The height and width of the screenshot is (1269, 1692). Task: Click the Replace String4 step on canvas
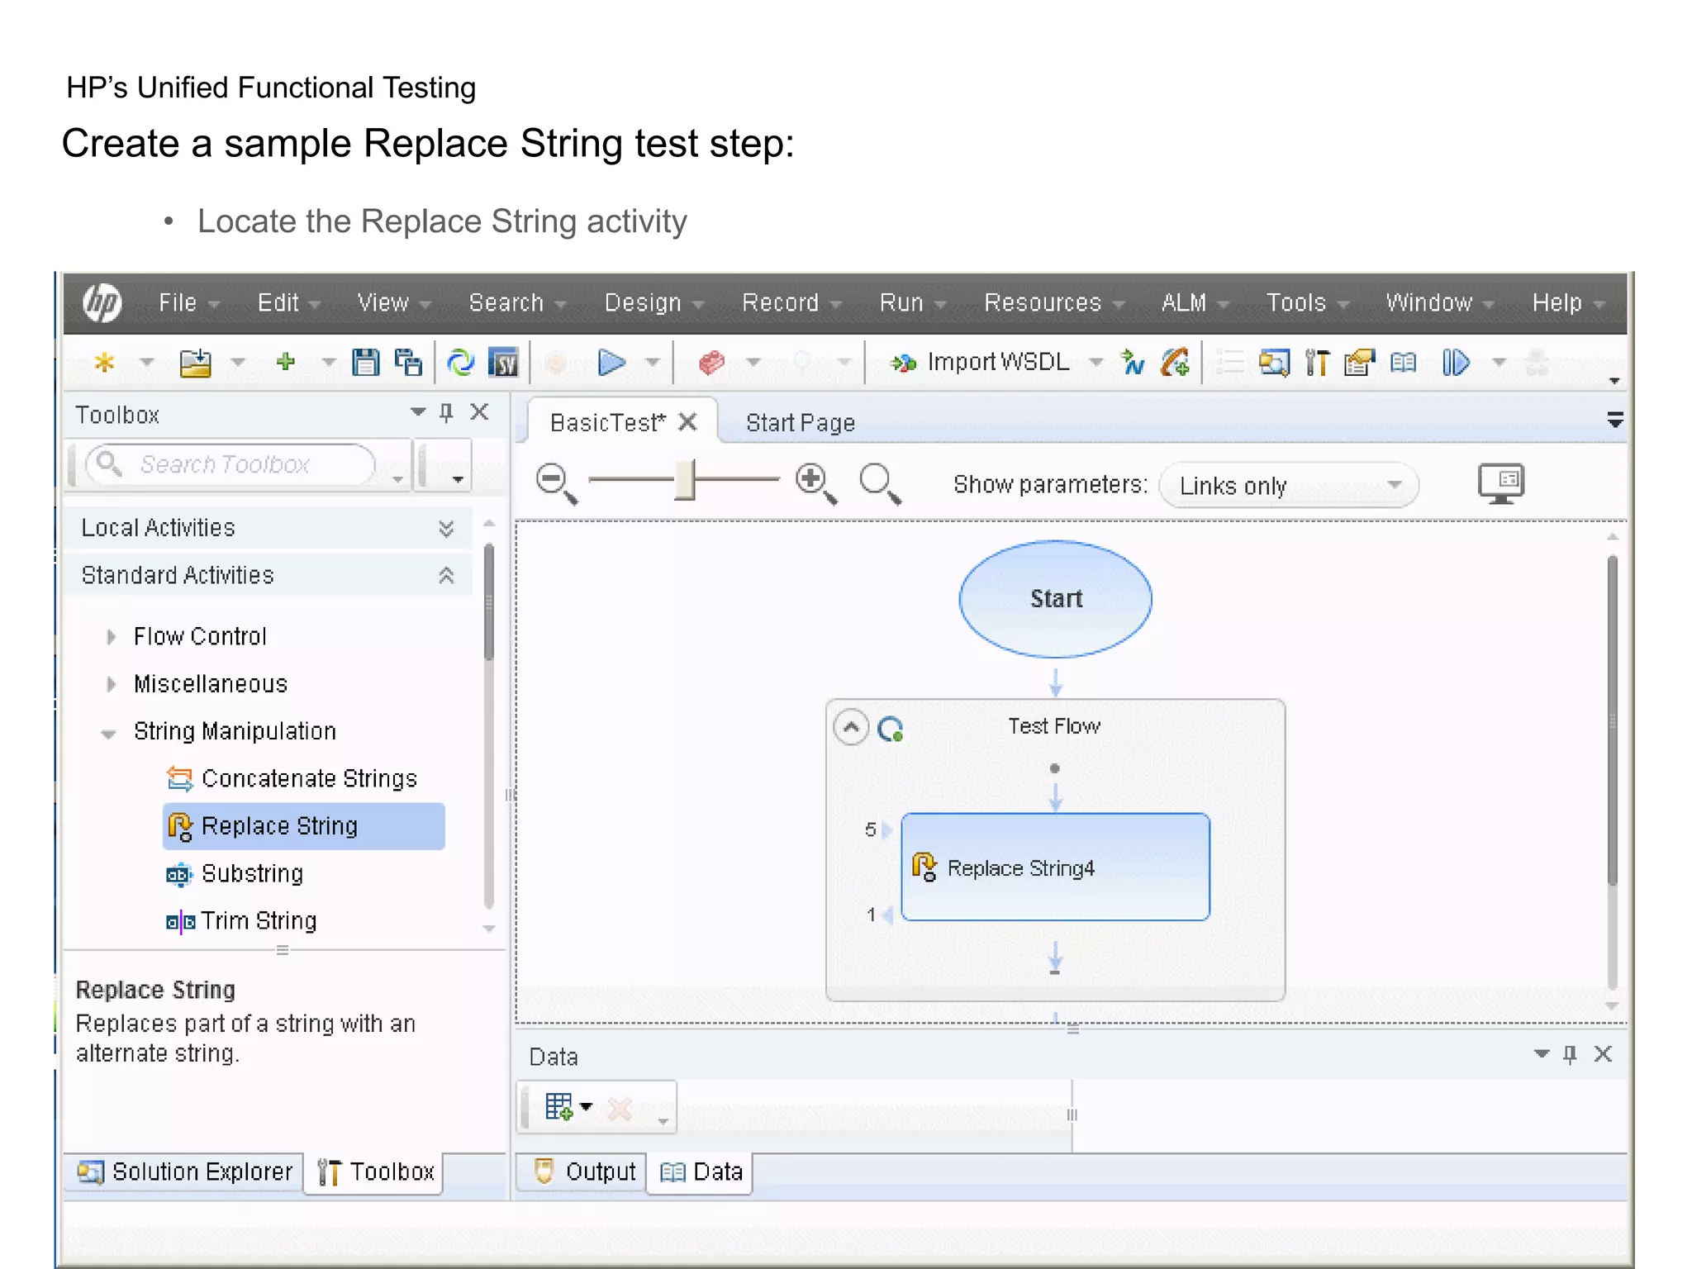tap(1055, 867)
